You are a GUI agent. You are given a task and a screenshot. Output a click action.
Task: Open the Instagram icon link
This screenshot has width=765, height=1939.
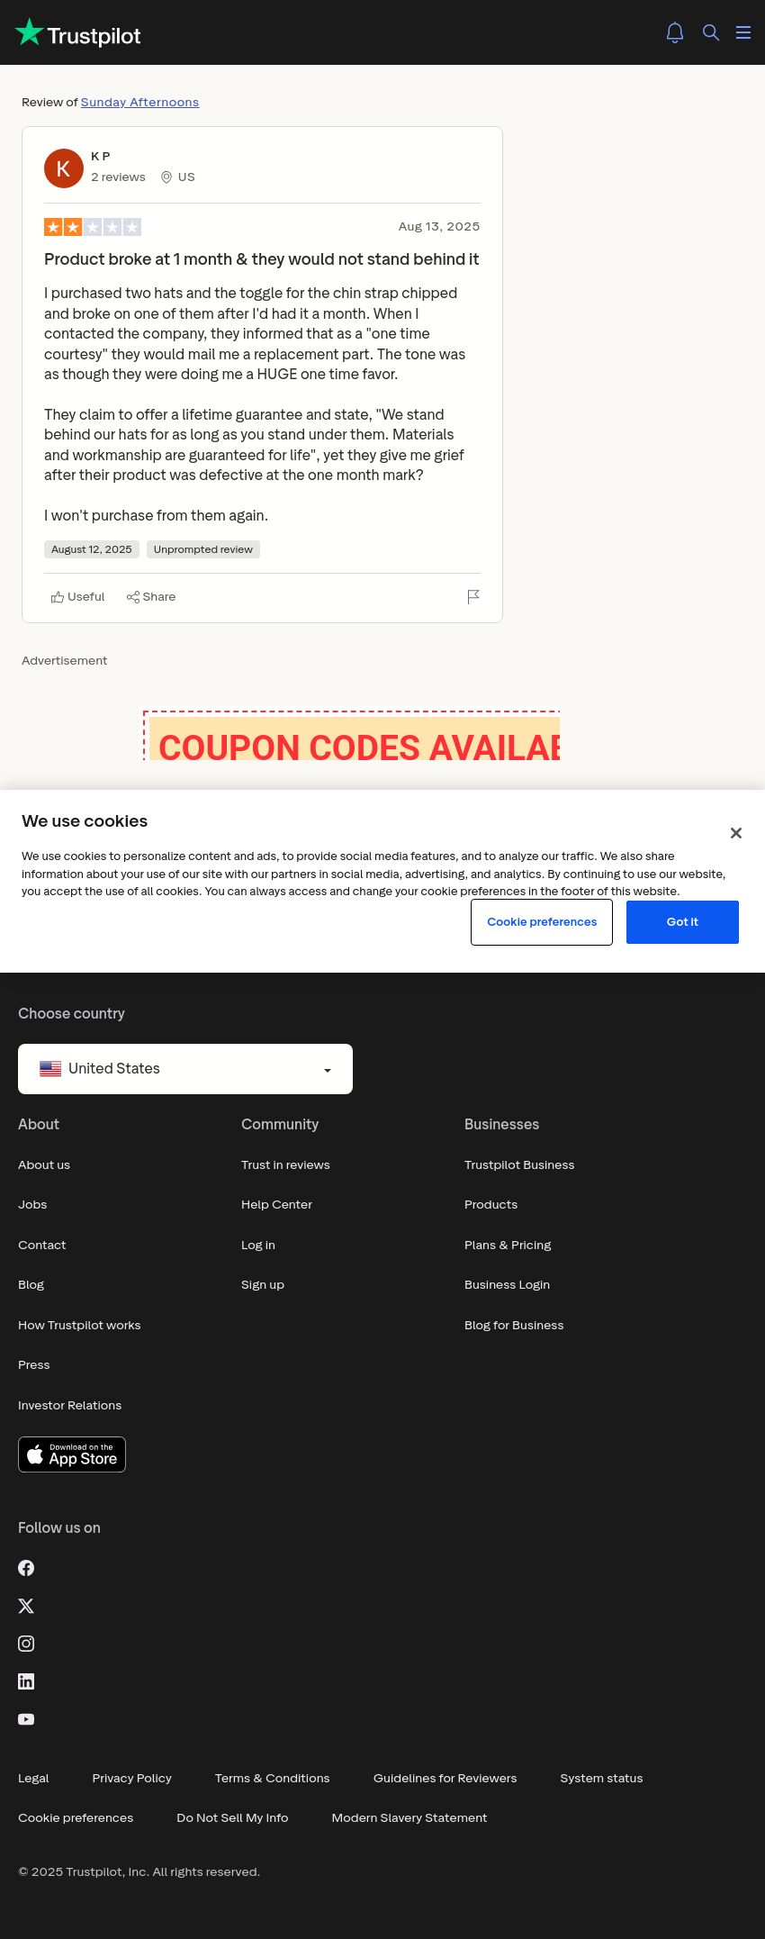26,1644
